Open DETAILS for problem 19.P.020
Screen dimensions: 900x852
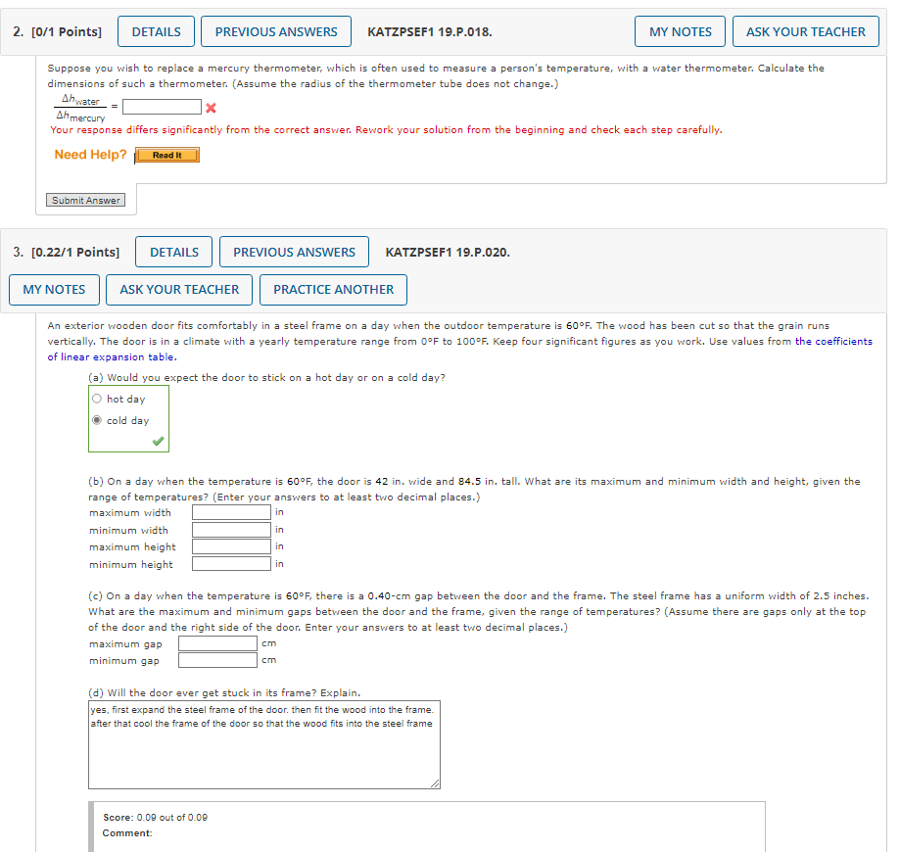(173, 251)
